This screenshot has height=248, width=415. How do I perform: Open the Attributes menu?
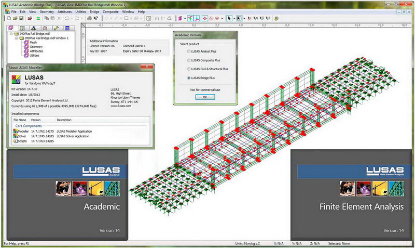(x=65, y=11)
